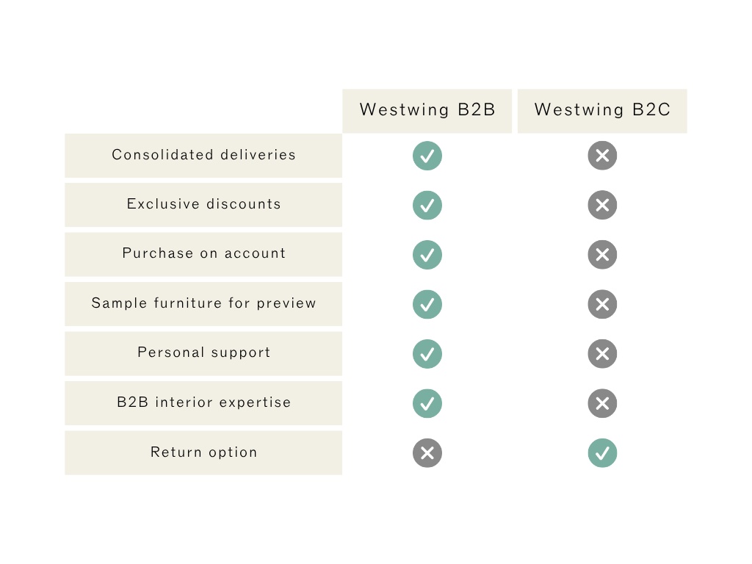
Task: Click the Personal support row label
Action: click(x=203, y=353)
